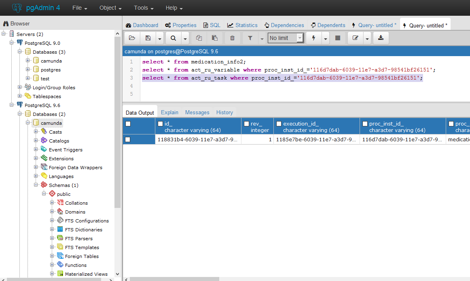This screenshot has width=470, height=281.
Task: Click the Foreign Data Wrappers node icon
Action: pyautogui.click(x=44, y=167)
